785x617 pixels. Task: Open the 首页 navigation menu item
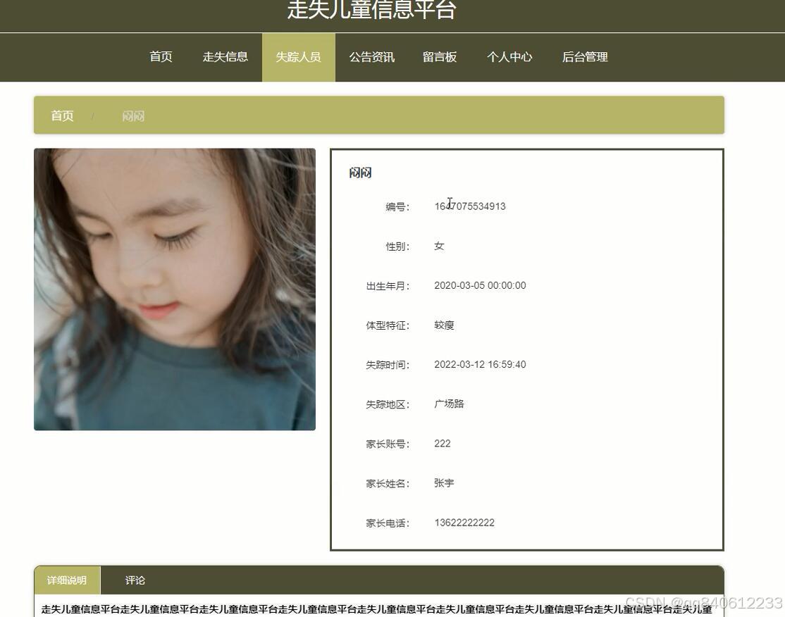[160, 57]
